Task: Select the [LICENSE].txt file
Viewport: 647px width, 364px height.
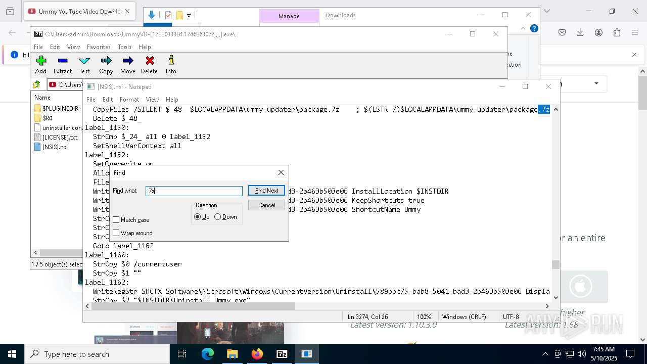Action: pyautogui.click(x=56, y=137)
